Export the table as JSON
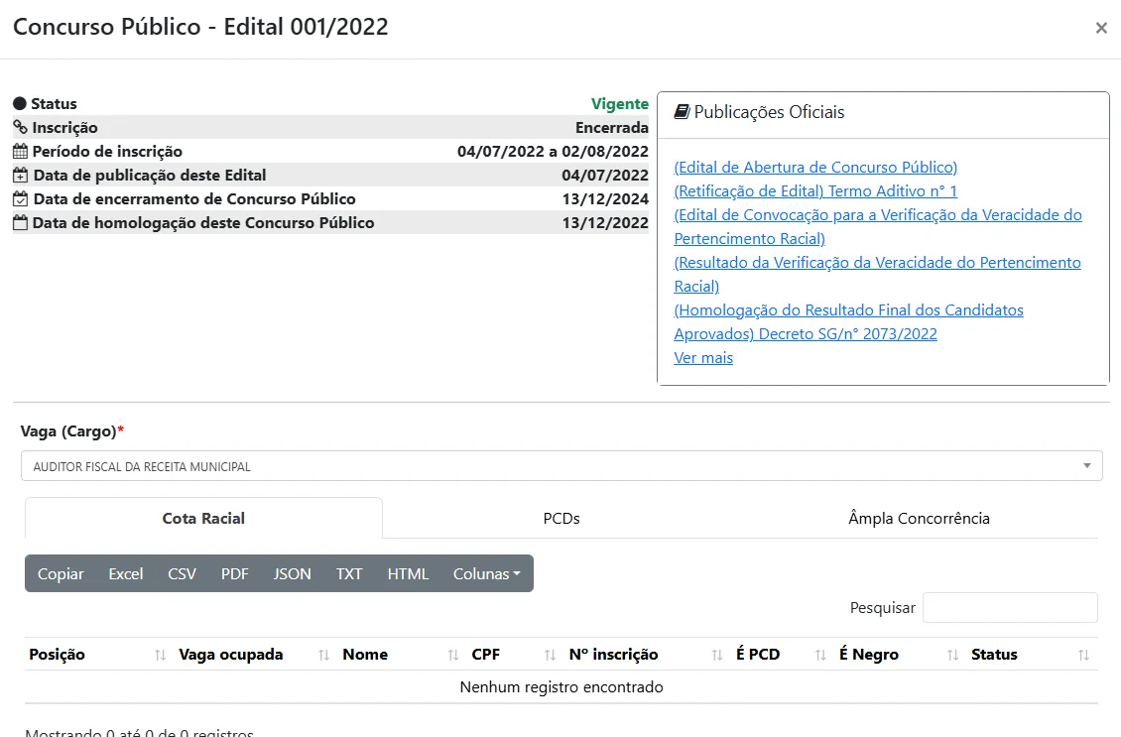This screenshot has width=1121, height=737. [293, 573]
